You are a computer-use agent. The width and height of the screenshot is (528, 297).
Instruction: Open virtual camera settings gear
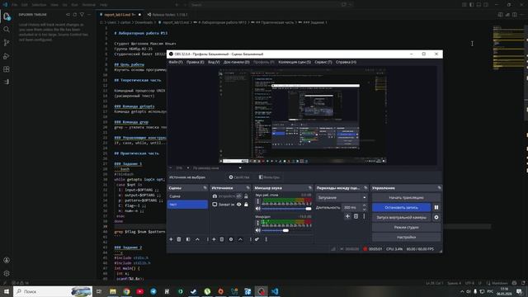click(436, 218)
